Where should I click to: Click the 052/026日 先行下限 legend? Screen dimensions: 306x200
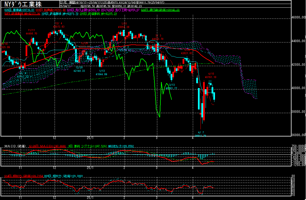tap(120, 10)
